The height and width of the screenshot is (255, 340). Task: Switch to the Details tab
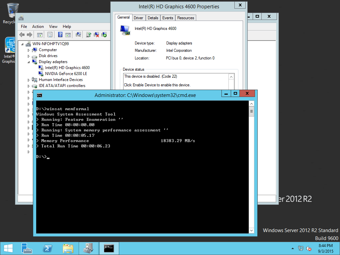(x=153, y=18)
